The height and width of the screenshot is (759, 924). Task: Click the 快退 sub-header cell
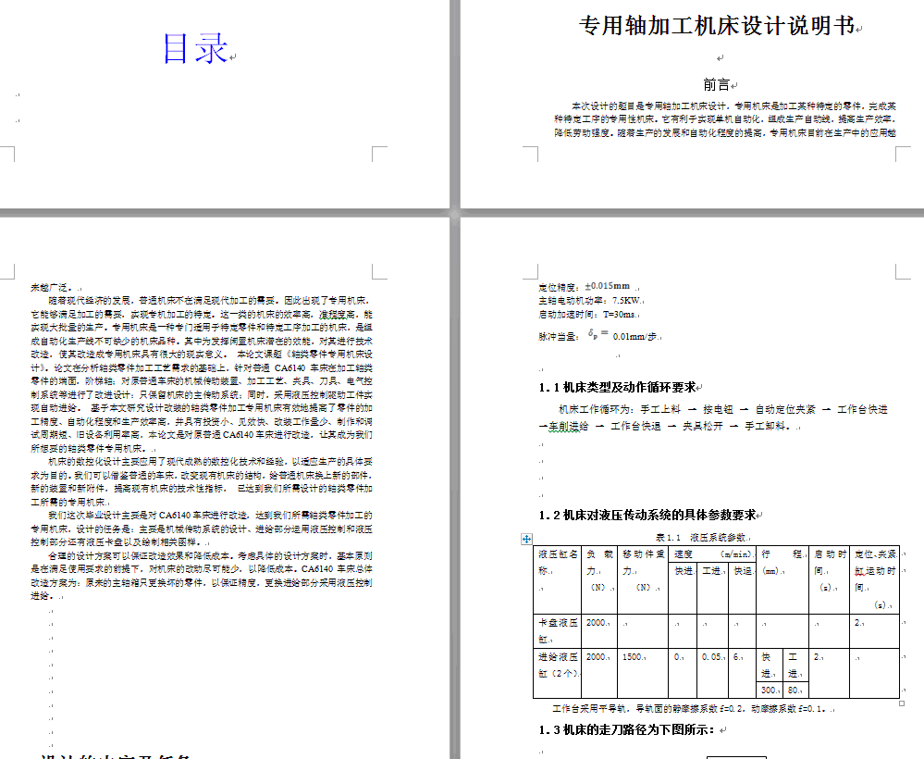[743, 589]
